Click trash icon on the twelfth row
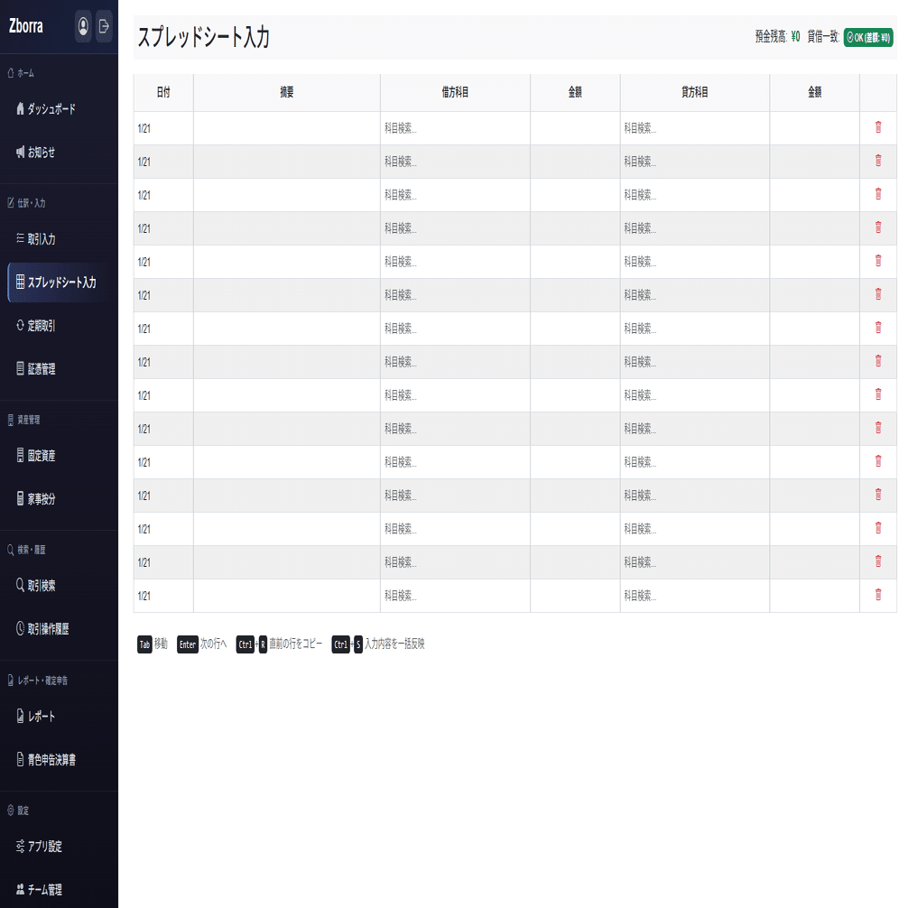 (x=878, y=496)
